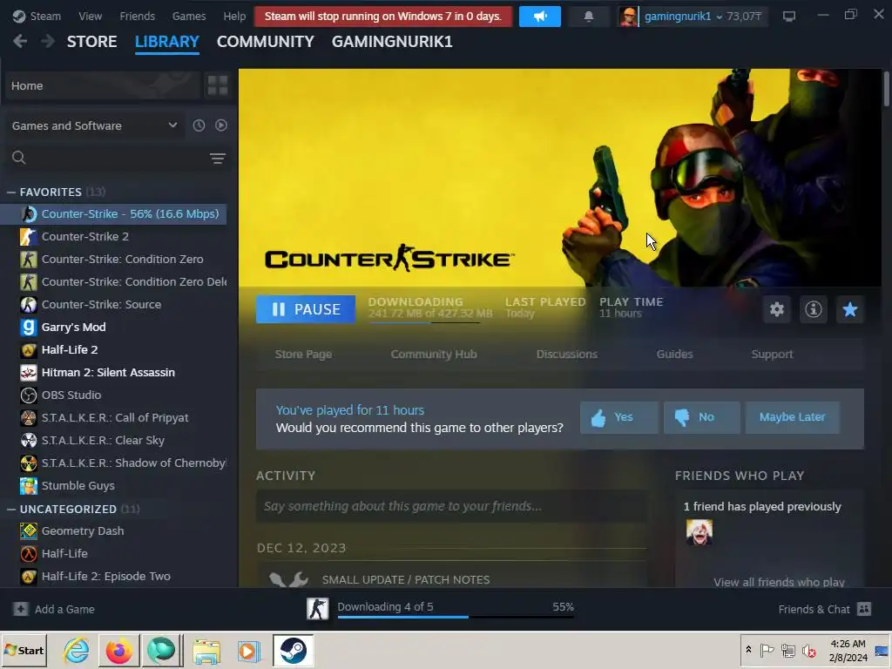The width and height of the screenshot is (892, 669).
Task: Click No thumbs-down recommendation button
Action: [x=701, y=417]
